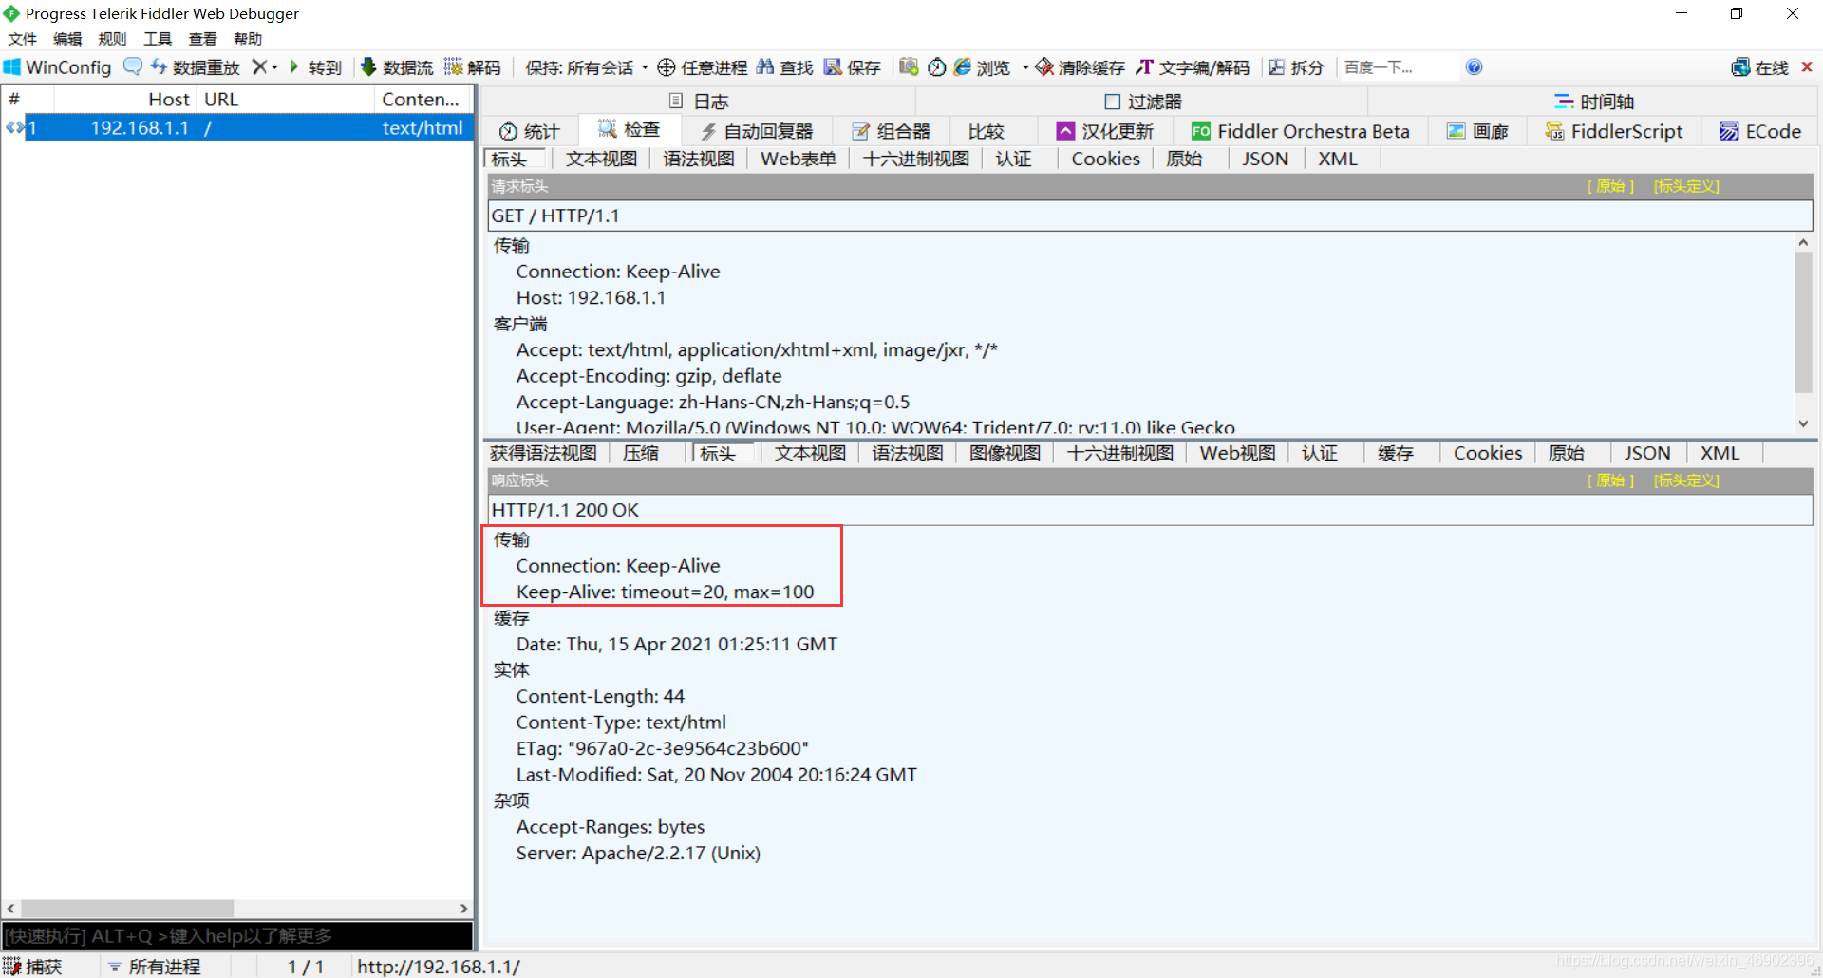Select request 文本视图 tab
This screenshot has height=978, width=1823.
coord(601,159)
